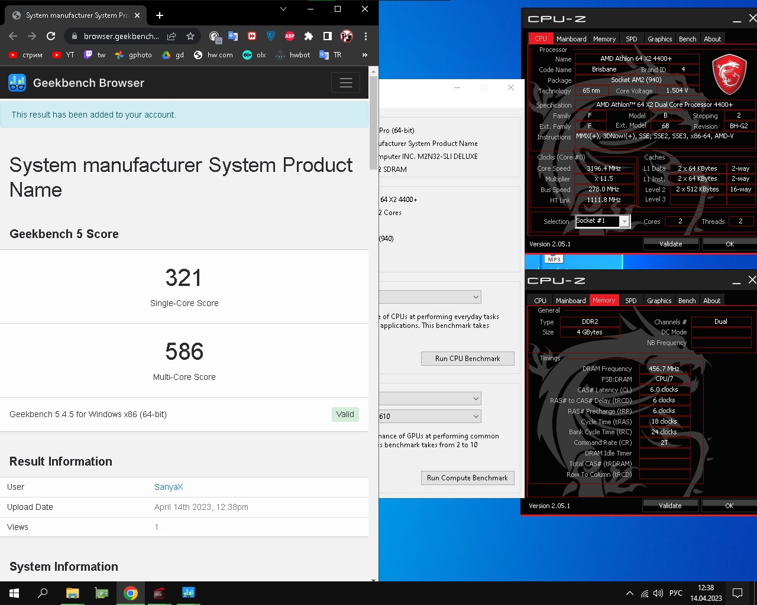Image resolution: width=757 pixels, height=605 pixels.
Task: Open Windows taskbar search
Action: (x=43, y=593)
